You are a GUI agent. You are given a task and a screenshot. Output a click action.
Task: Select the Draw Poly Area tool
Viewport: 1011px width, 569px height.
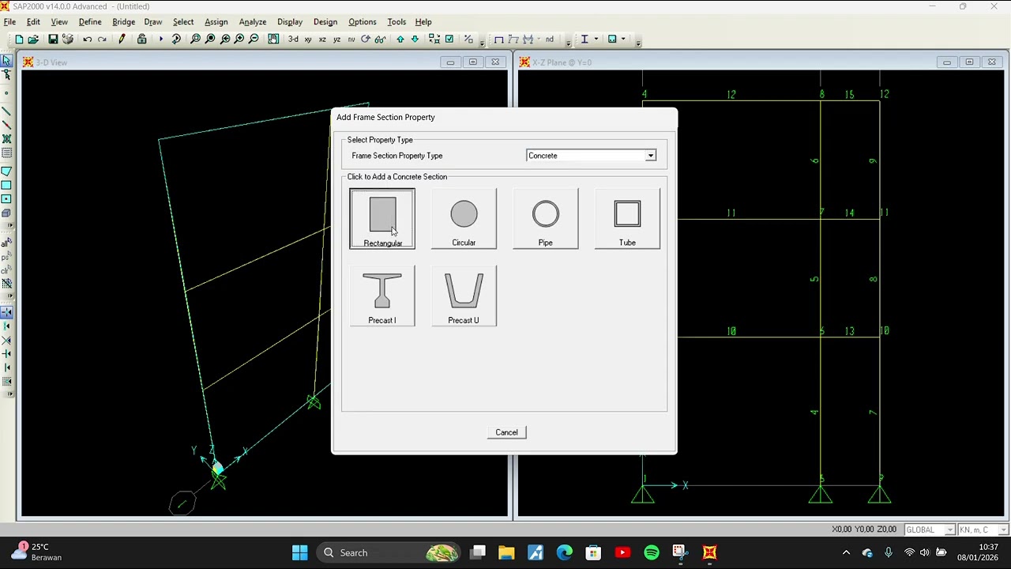click(6, 171)
